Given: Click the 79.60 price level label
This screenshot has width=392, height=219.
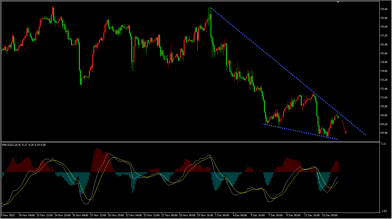Looking at the screenshot, I should (x=384, y=9).
